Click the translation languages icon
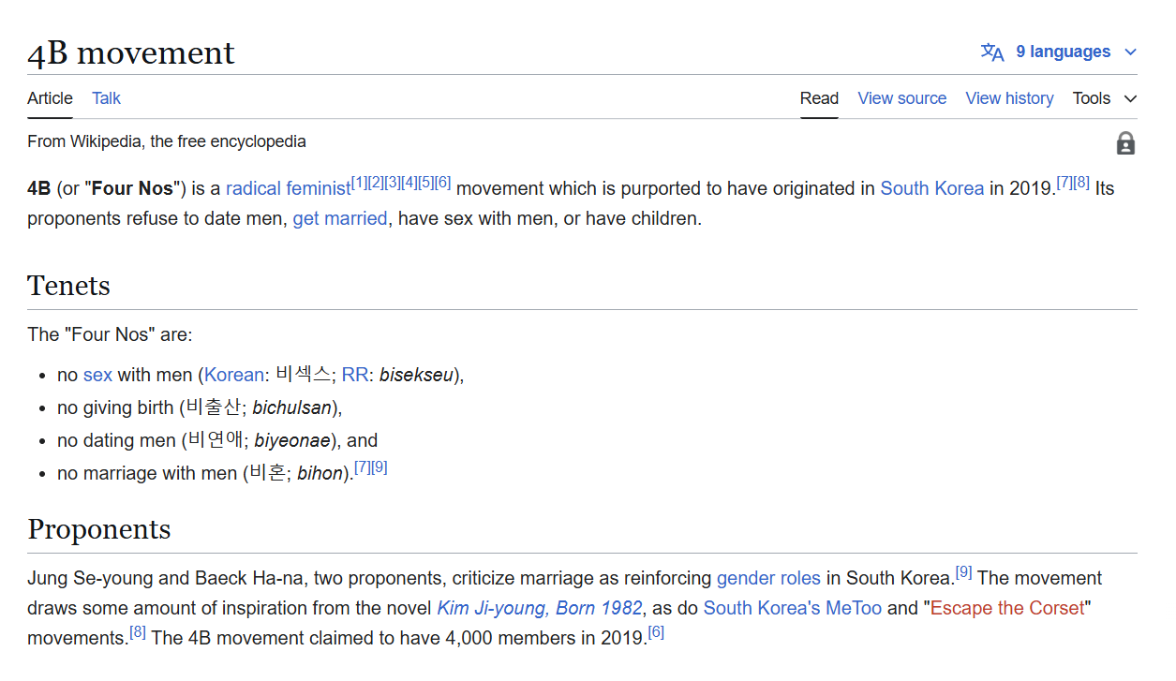The width and height of the screenshot is (1176, 681). coord(992,52)
